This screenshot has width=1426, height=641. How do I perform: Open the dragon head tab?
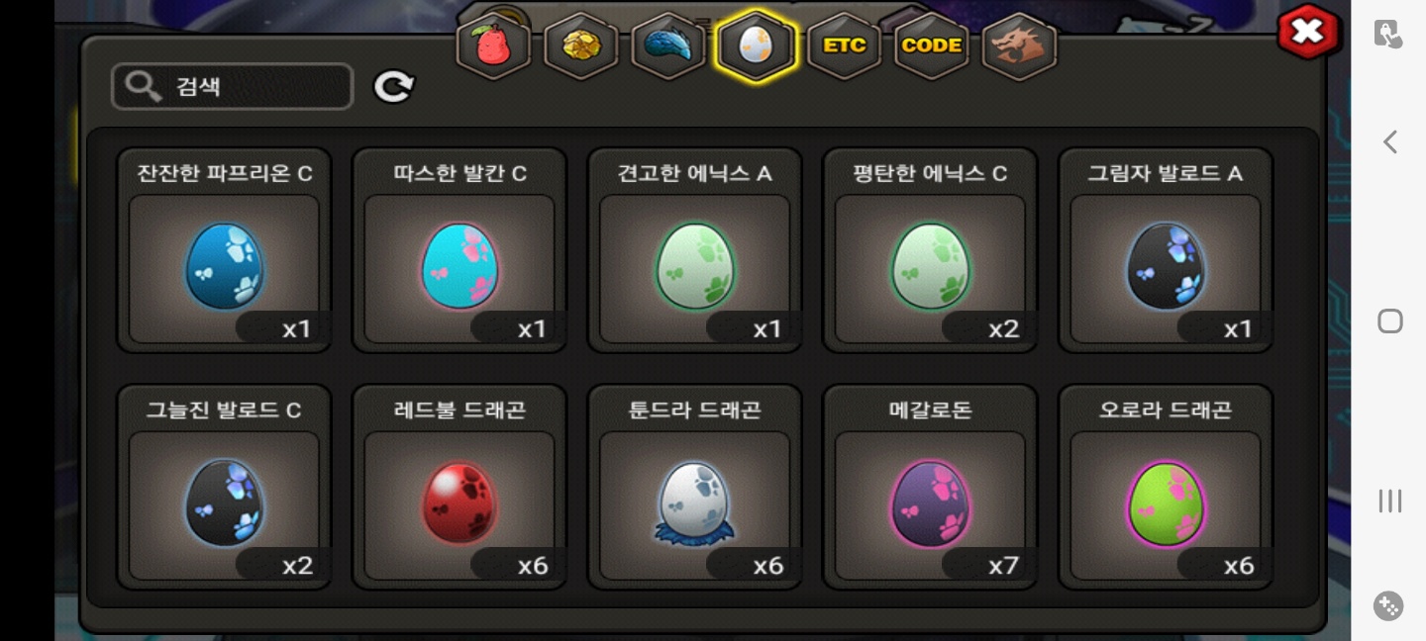1019,46
